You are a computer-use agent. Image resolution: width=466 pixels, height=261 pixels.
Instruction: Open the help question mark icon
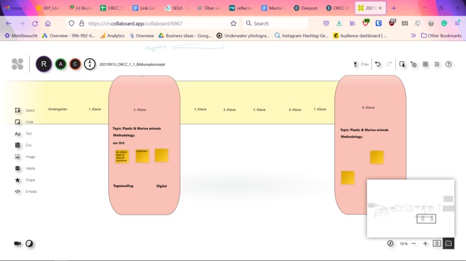click(x=449, y=64)
